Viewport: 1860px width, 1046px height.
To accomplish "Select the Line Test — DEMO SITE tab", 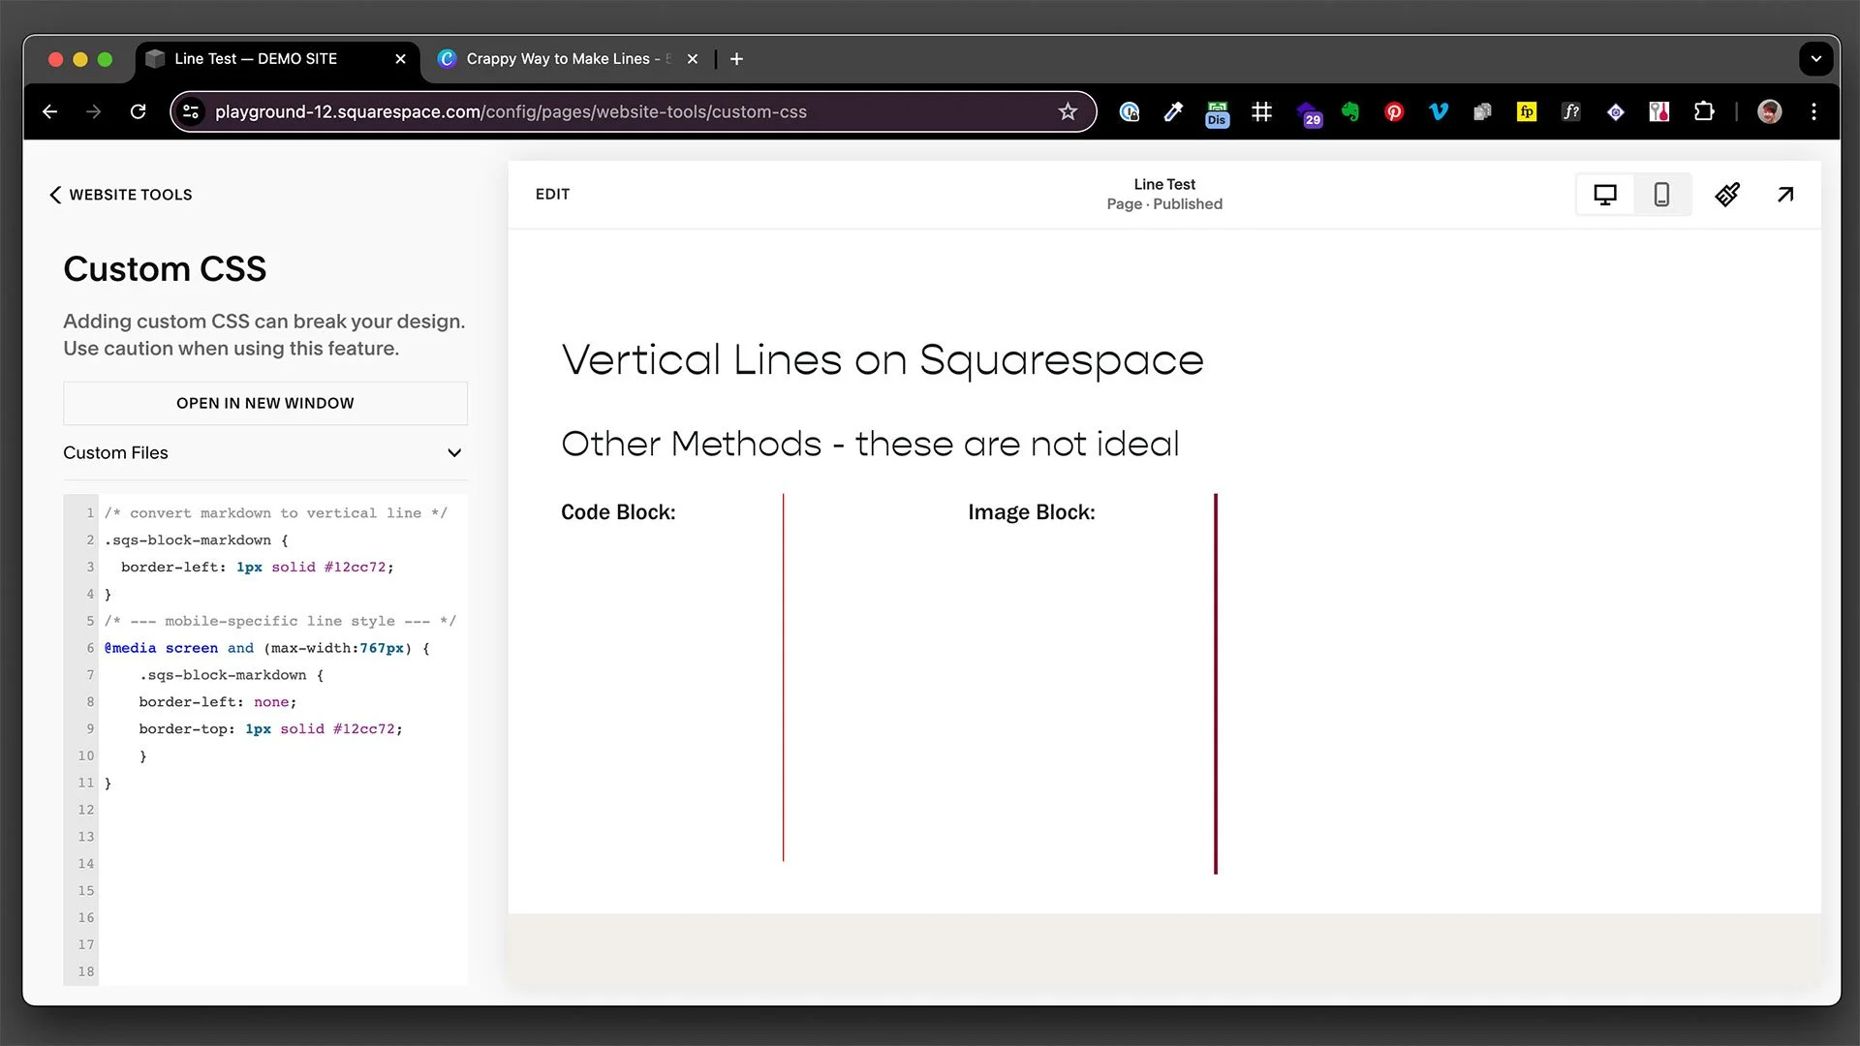I will 256,59.
